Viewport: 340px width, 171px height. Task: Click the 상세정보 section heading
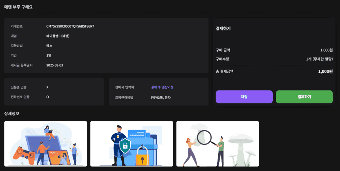[12, 114]
